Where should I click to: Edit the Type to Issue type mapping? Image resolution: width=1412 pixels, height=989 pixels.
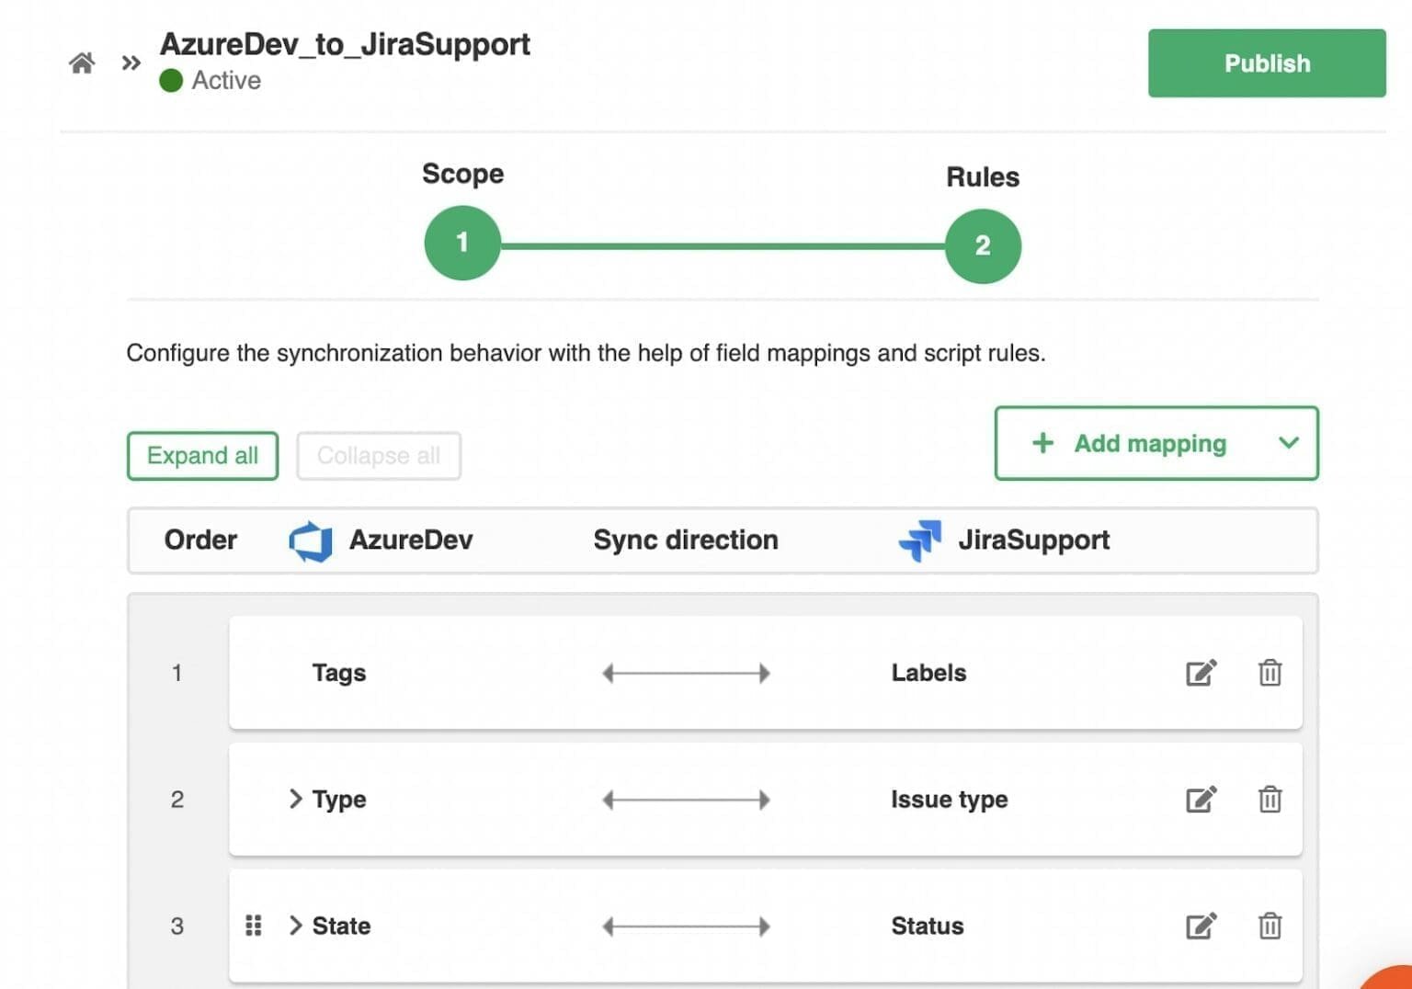(x=1201, y=799)
